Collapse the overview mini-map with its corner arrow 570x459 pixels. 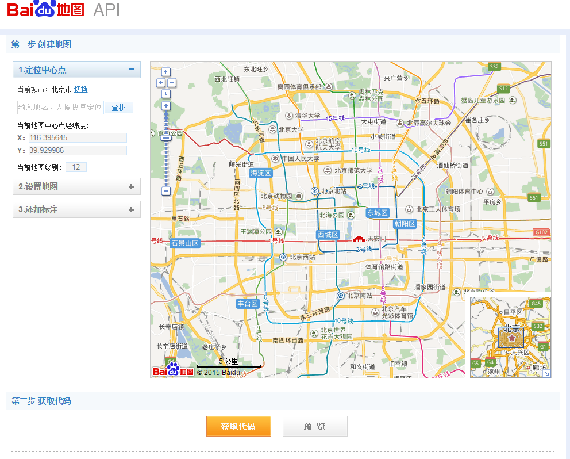[547, 373]
